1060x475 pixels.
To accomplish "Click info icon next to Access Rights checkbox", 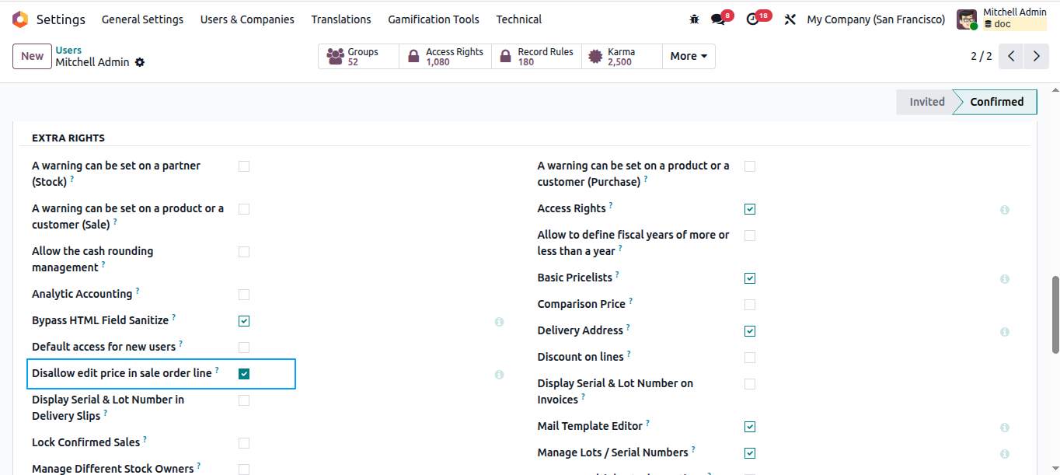I will pyautogui.click(x=1005, y=210).
